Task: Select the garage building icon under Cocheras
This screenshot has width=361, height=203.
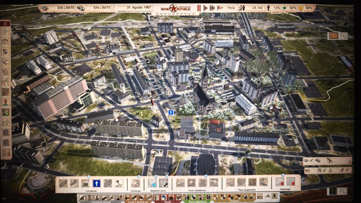Action: tap(136, 184)
